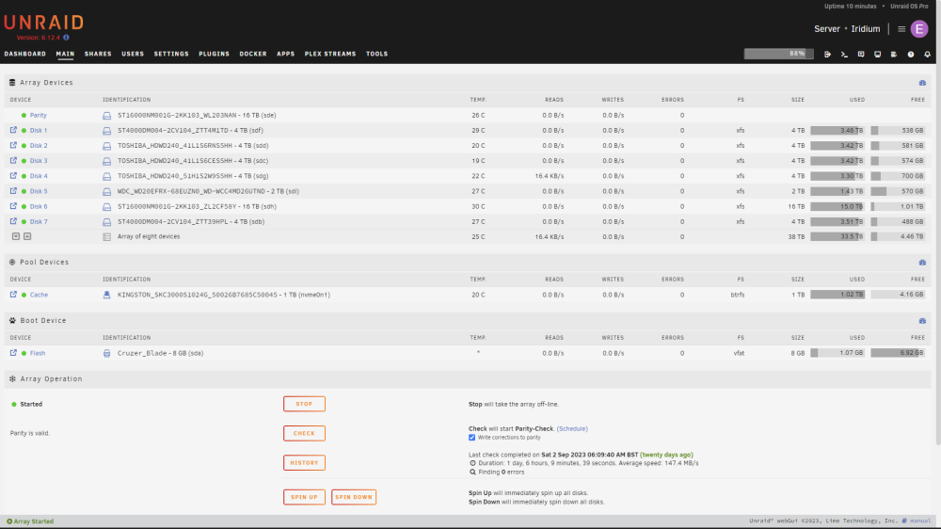Click the STOP array button
Viewport: 941px width, 529px height.
click(304, 404)
